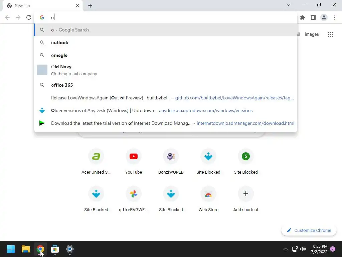The height and width of the screenshot is (257, 342).
Task: Pick the 'omegle' search suggestion
Action: coord(166,55)
